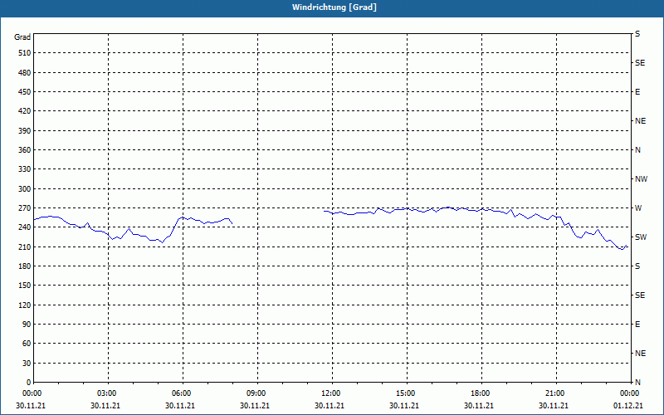664x415 pixels.
Task: Click the 360 degree axis label
Action: [25, 150]
